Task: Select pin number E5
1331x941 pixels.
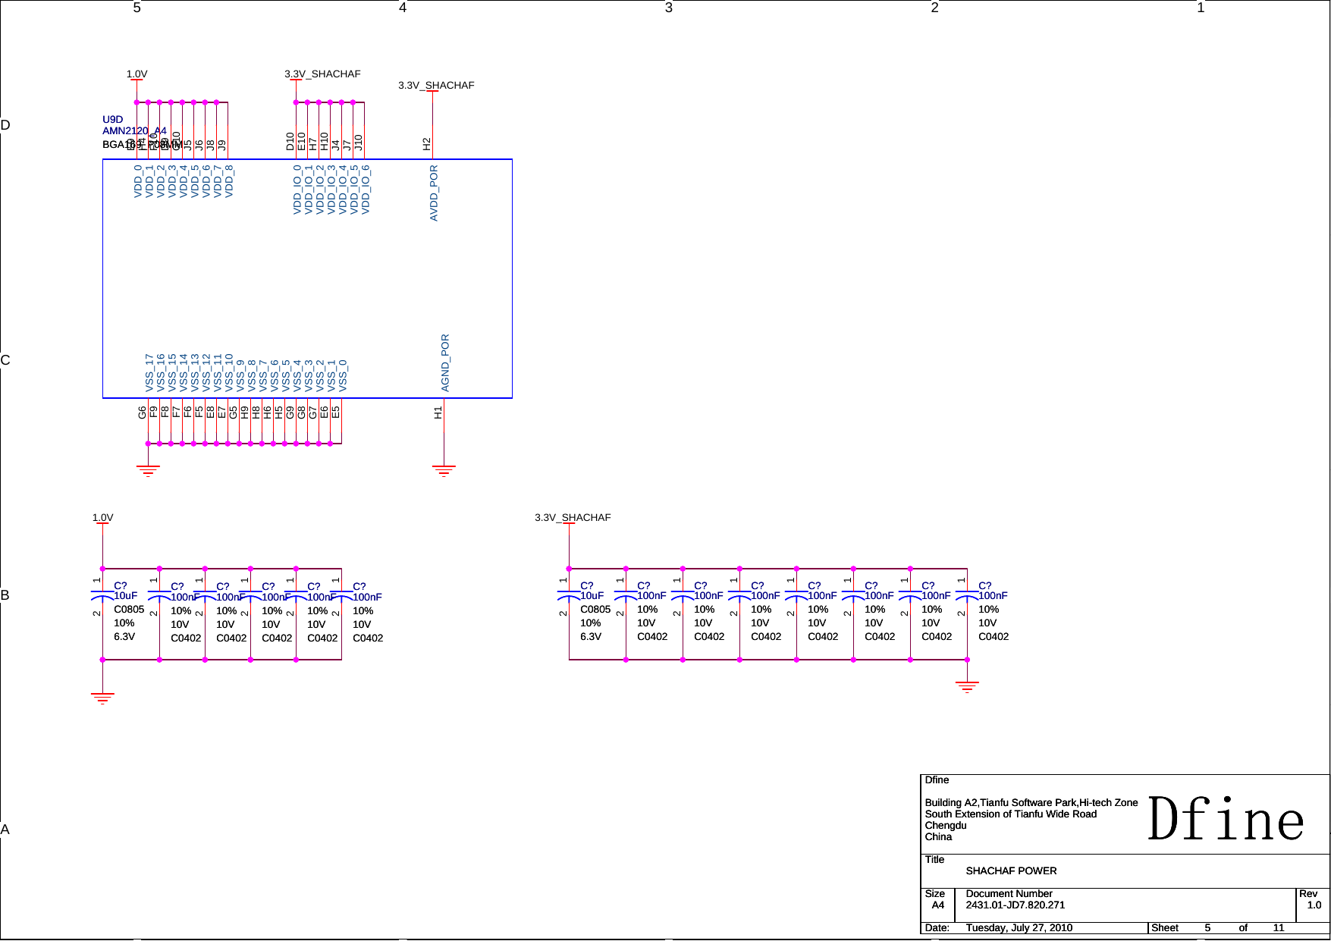Action: (335, 412)
